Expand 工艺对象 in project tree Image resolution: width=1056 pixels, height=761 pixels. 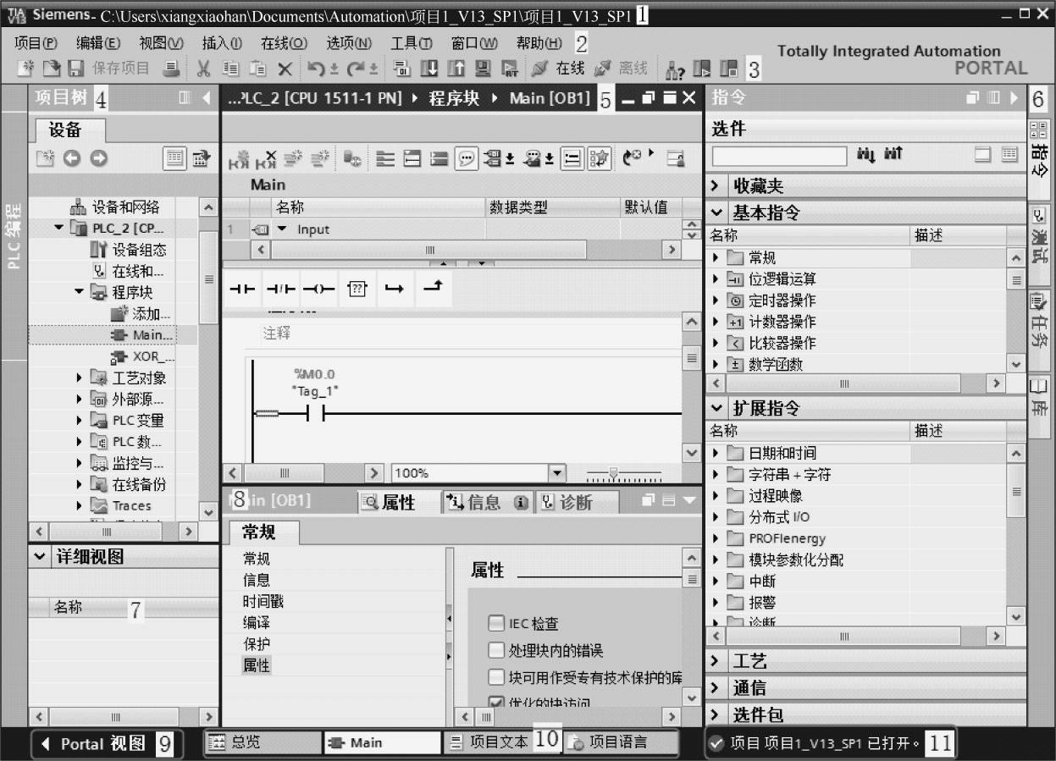[x=80, y=378]
